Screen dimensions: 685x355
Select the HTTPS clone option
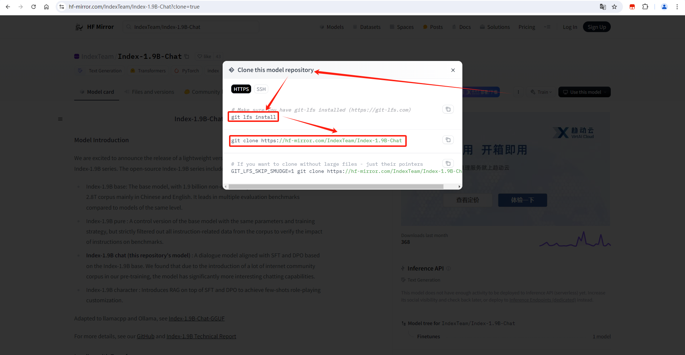point(241,89)
